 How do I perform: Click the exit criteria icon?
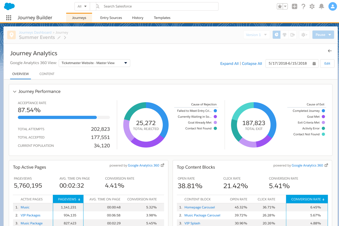pyautogui.click(x=293, y=35)
